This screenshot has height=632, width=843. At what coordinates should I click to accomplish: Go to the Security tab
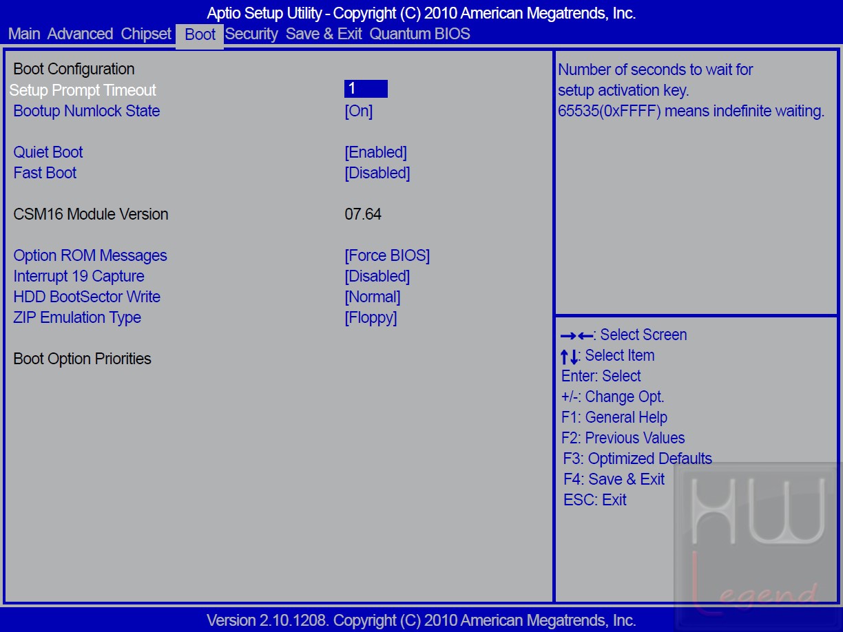[x=251, y=34]
